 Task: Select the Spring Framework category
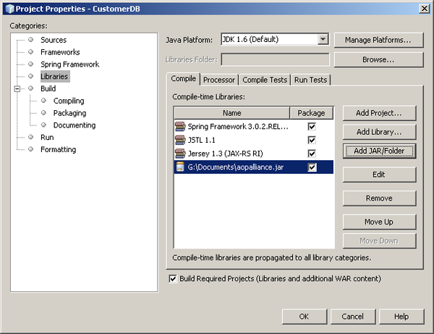[x=69, y=64]
